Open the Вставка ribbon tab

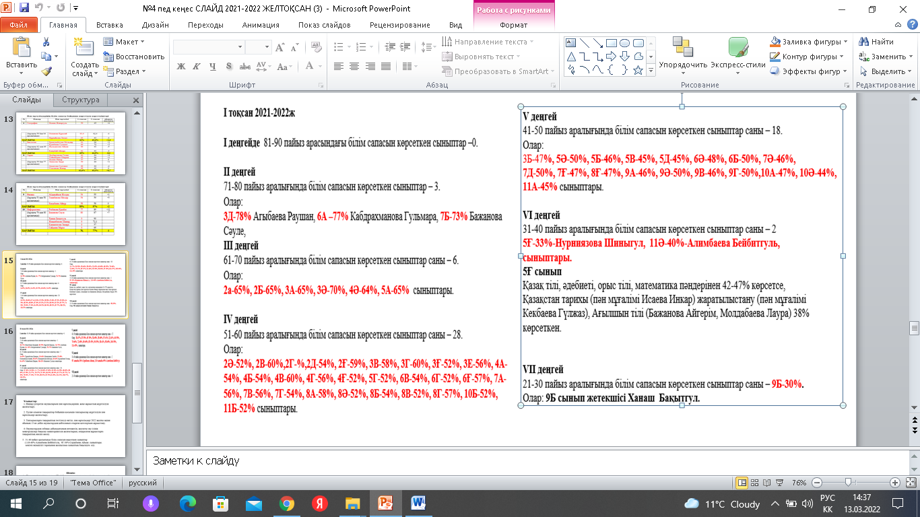pos(109,25)
